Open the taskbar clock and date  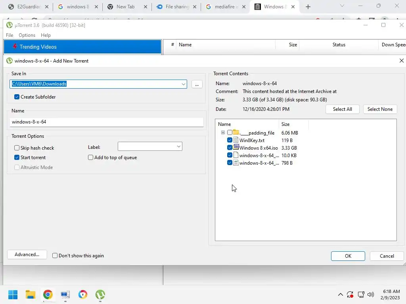[391, 294]
